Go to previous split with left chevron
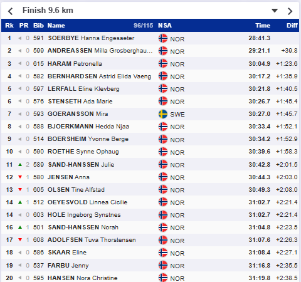The image size is (301, 282). point(11,11)
